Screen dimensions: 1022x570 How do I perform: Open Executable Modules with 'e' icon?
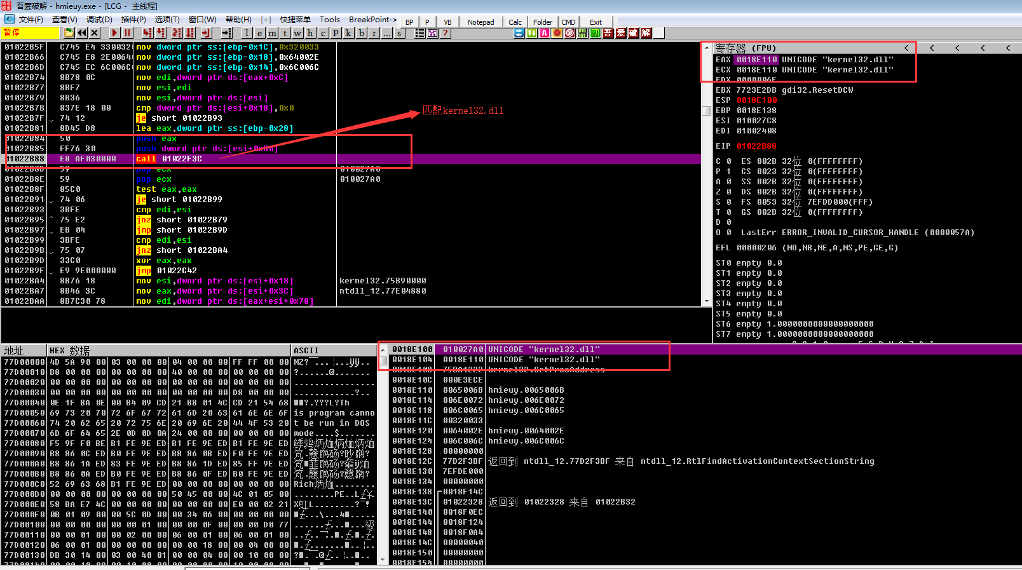pyautogui.click(x=259, y=33)
